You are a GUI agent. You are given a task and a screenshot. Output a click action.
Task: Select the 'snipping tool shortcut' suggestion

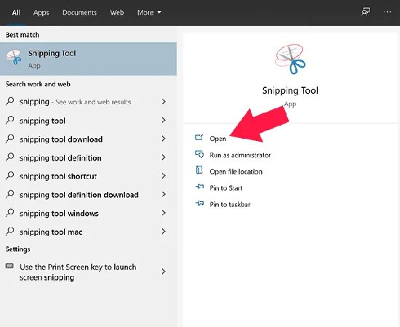[x=88, y=176]
